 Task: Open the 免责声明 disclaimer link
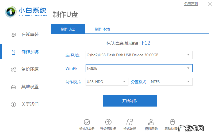[x=191, y=4]
